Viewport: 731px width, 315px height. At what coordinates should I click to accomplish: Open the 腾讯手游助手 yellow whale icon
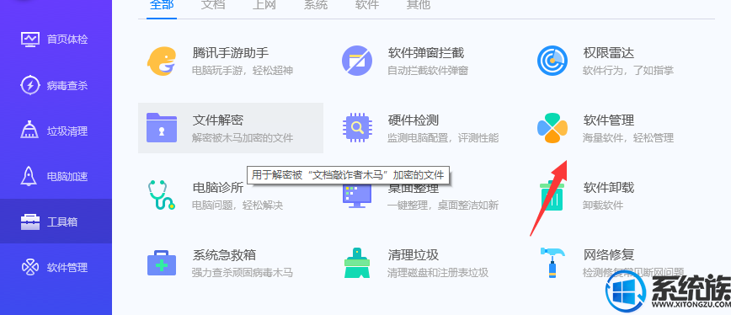coord(162,61)
